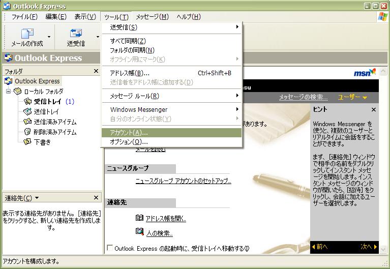Image resolution: width=390 pixels, height=269 pixels.
Task: Click the Outlook Express banner icon
Action: click(8, 58)
